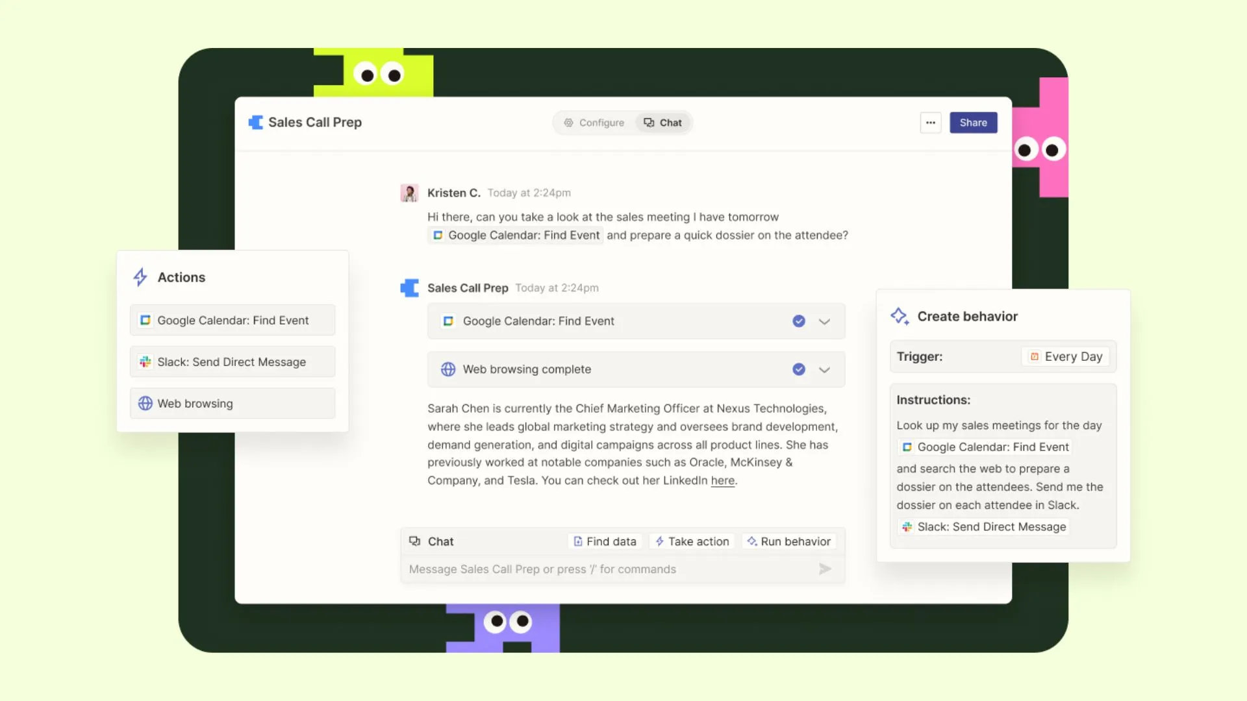The image size is (1247, 701).
Task: Click the 'Sales Call Prep' sender name in chat
Action: tap(468, 288)
